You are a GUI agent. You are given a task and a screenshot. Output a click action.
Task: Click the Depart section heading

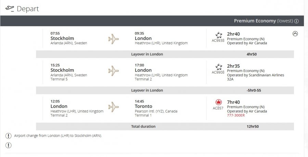coord(27,9)
